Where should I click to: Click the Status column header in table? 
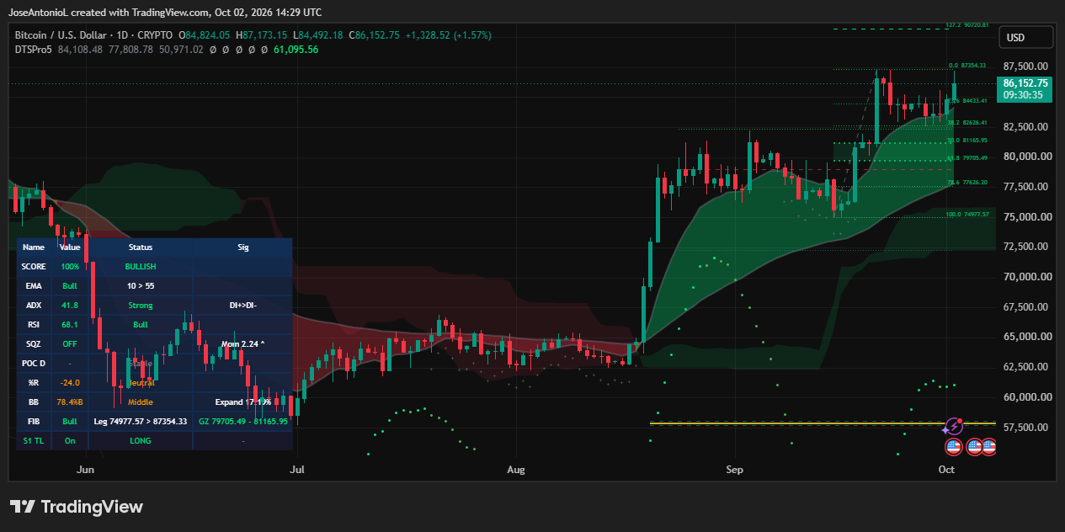click(x=141, y=247)
